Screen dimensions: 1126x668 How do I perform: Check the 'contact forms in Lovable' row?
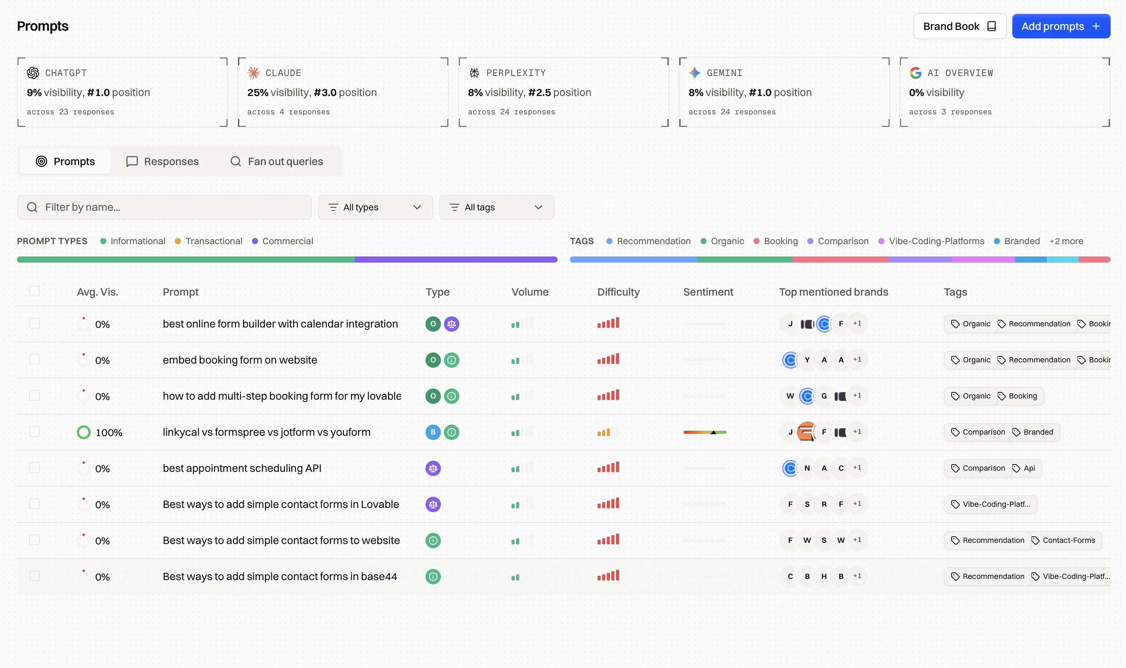[x=34, y=504]
